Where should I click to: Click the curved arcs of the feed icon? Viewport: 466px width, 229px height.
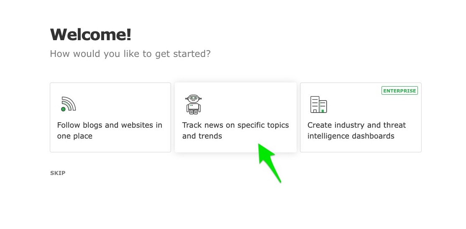tap(70, 103)
